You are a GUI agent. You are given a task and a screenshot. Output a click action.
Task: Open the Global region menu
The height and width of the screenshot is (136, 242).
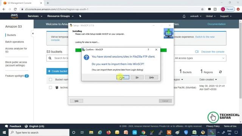[x=211, y=16]
